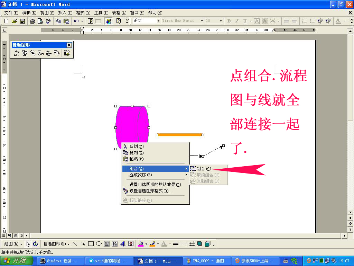Expand the fill color dropdown arrow
The width and height of the screenshot is (354, 266).
click(x=146, y=244)
